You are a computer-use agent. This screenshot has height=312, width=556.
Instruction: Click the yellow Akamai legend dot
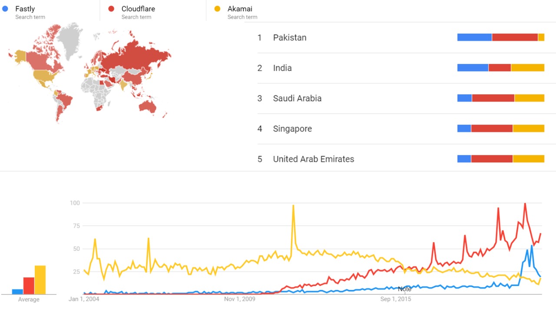coord(218,9)
